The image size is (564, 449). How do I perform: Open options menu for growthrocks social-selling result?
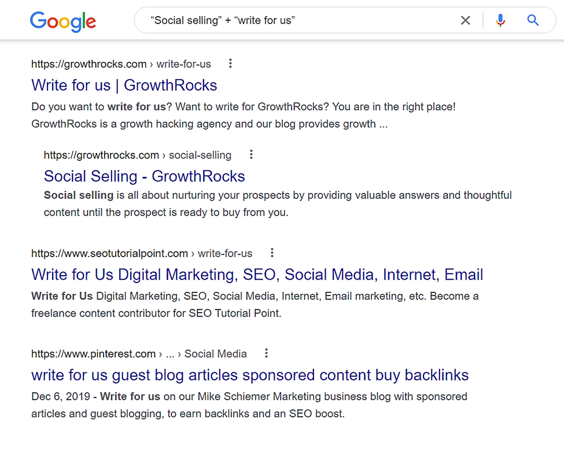point(252,154)
